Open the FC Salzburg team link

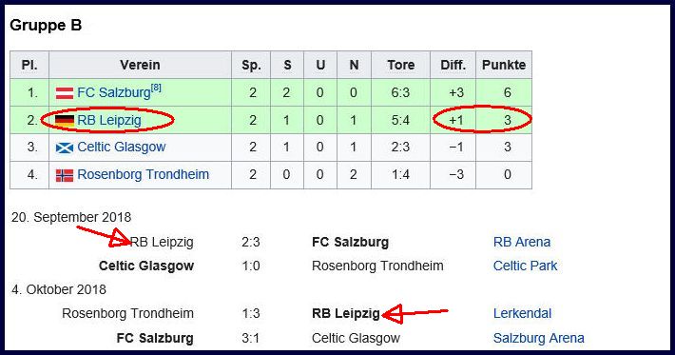114,92
